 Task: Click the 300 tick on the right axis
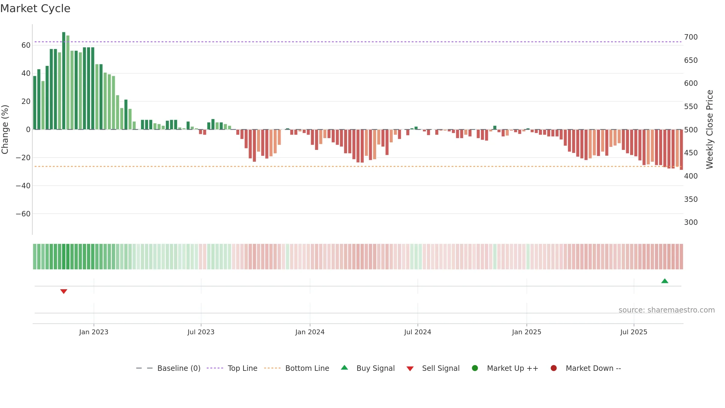pos(691,222)
